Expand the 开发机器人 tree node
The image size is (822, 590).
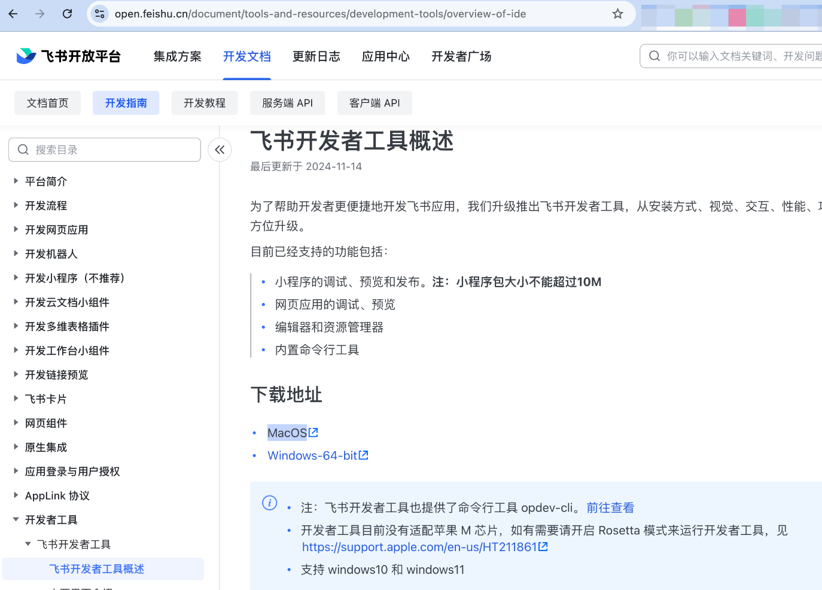16,254
